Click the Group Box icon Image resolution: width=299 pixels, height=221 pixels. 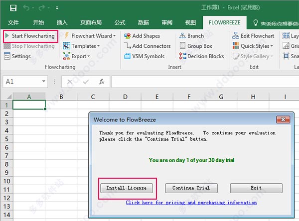182,46
